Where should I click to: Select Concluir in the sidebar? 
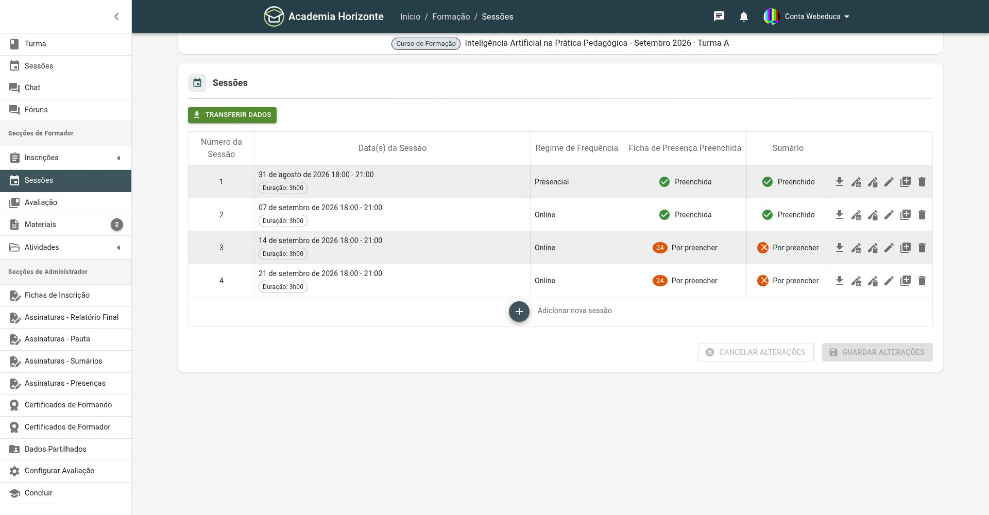pos(65,493)
